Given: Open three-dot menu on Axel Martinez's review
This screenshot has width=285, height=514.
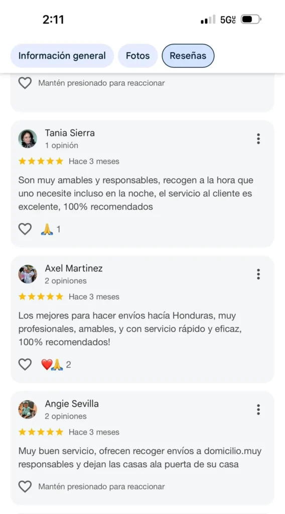Looking at the screenshot, I should 258,274.
